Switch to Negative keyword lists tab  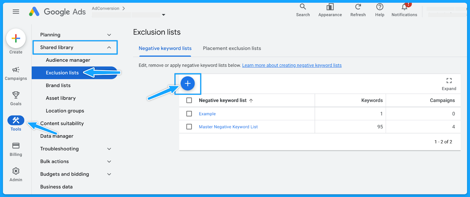pyautogui.click(x=165, y=48)
